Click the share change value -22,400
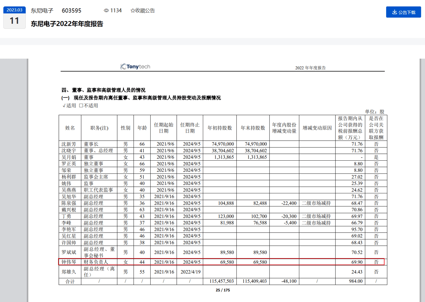The height and width of the screenshot is (302, 425). [289, 203]
